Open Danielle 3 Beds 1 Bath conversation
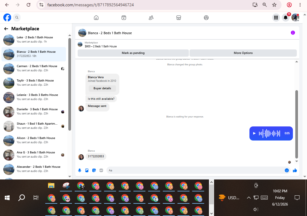The image size is (307, 216). (34, 112)
